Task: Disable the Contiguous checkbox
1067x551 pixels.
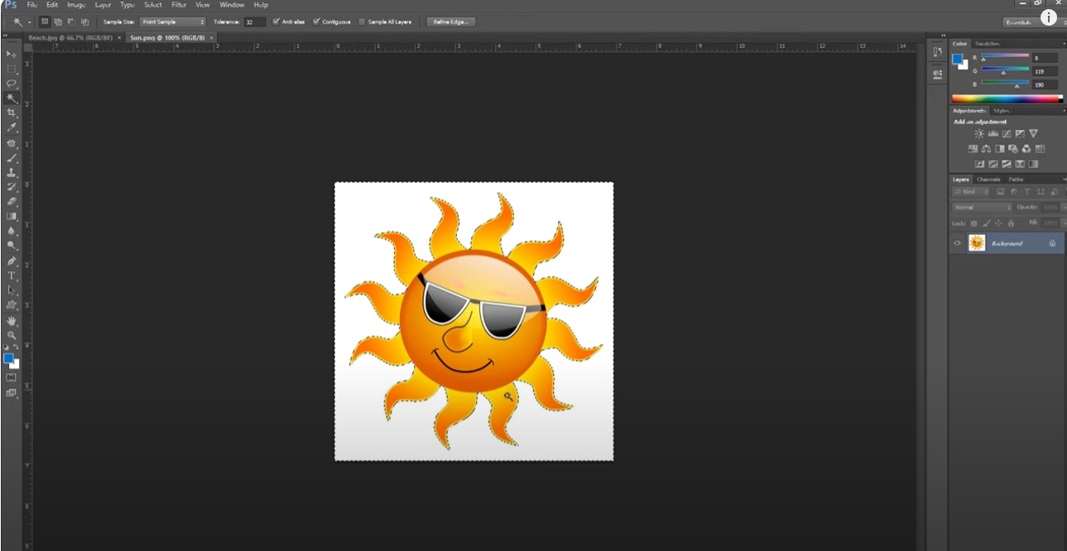Action: [x=315, y=22]
